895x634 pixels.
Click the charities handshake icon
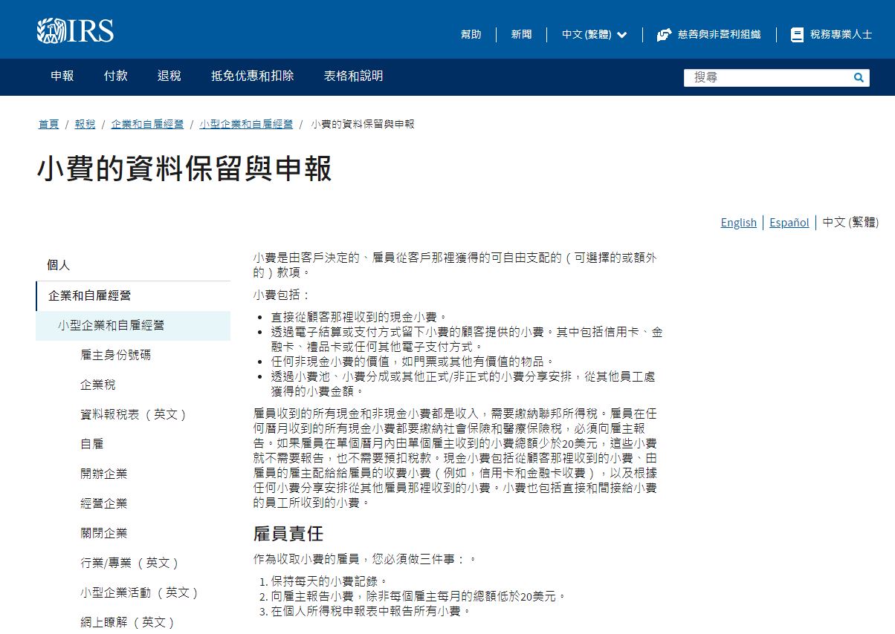click(x=664, y=35)
